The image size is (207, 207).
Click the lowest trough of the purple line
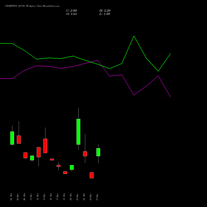(171, 97)
